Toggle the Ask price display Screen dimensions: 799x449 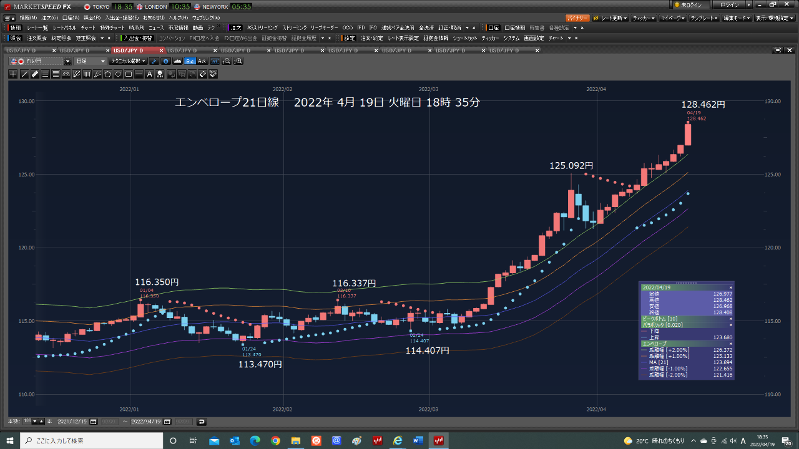point(202,61)
